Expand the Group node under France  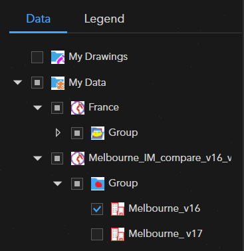point(58,133)
